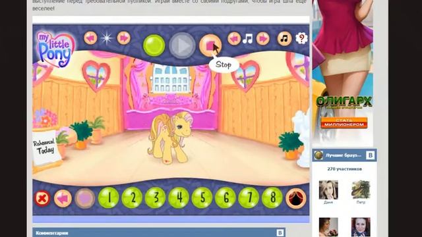Open the Лучшие брауз... group link
Screen dimensions: 422x237
344,155
